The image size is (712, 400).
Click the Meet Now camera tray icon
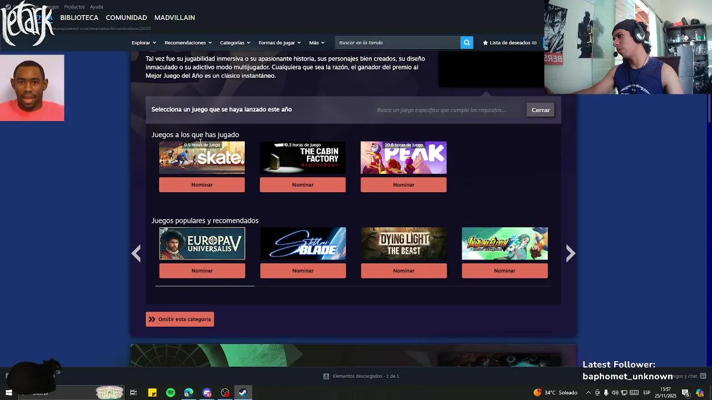[597, 393]
